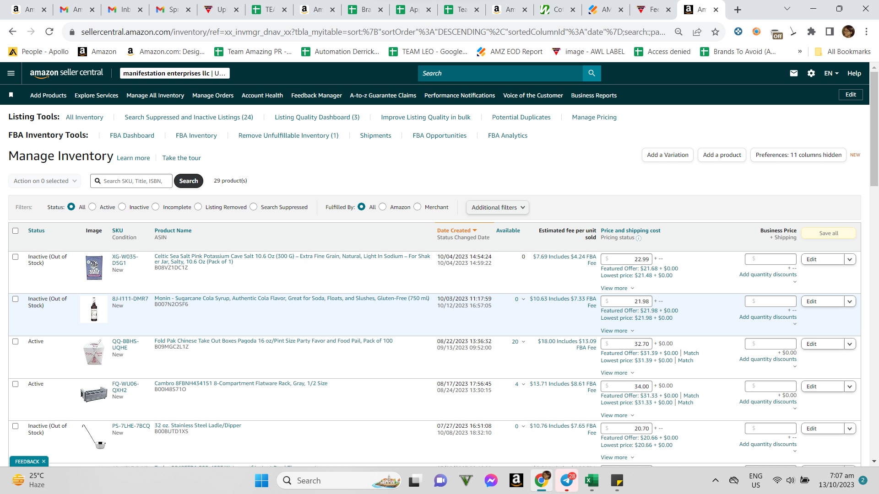Open the messages envelope icon
Image resolution: width=879 pixels, height=494 pixels.
794,73
